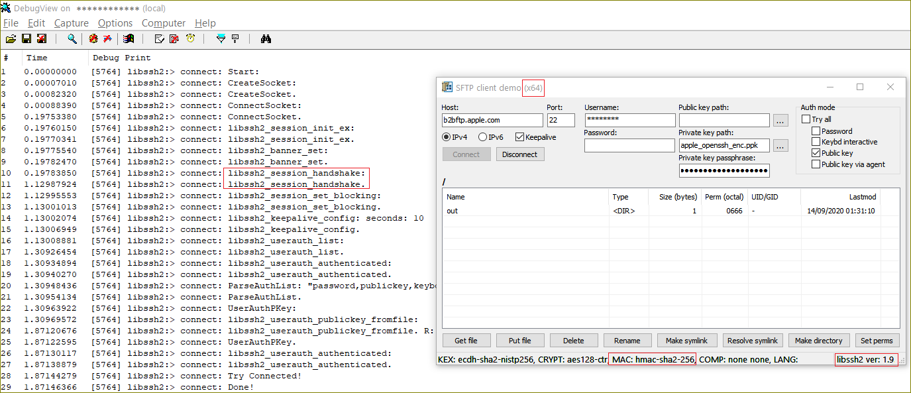Viewport: 911px width, 393px height.
Task: Toggle the Capture magnifier toolbar icon
Action: tap(72, 39)
